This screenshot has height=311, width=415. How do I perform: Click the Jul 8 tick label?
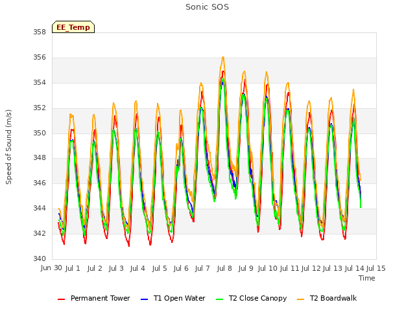(224, 268)
